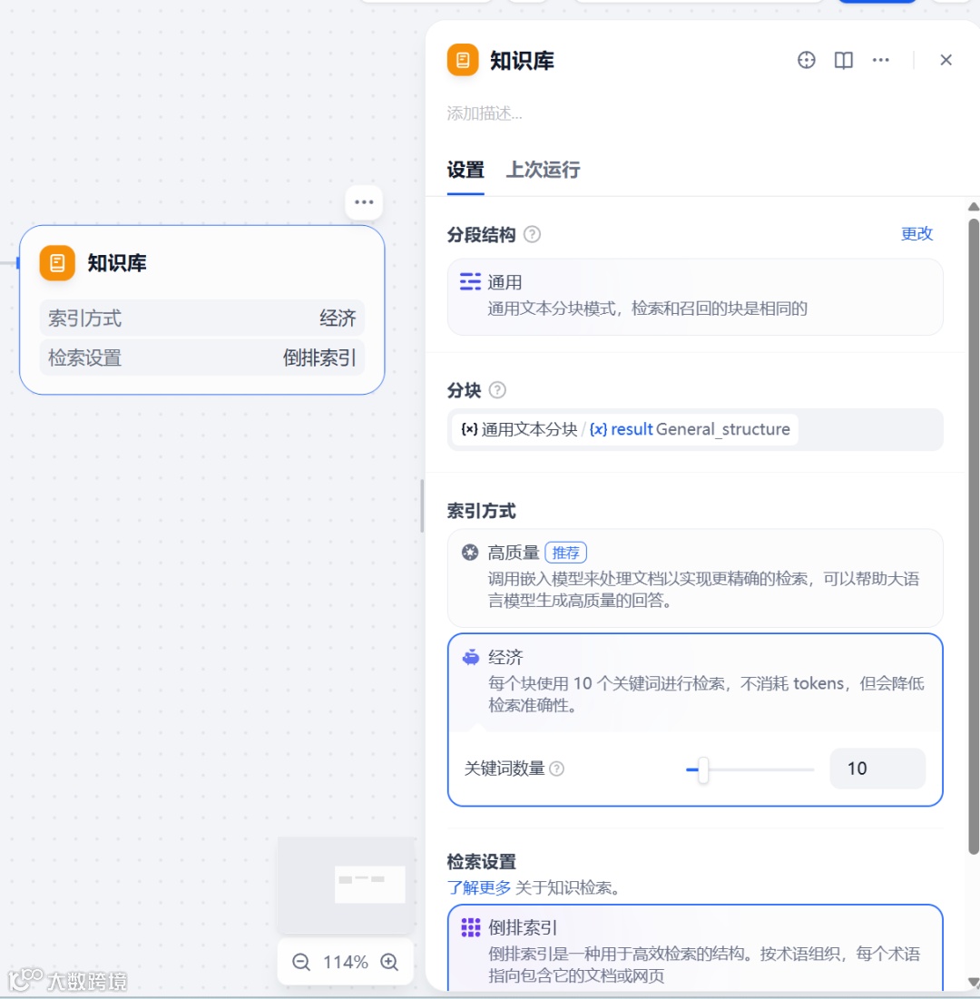
Task: Click the scrollbar up arrow in settings panel
Action: coord(973,207)
